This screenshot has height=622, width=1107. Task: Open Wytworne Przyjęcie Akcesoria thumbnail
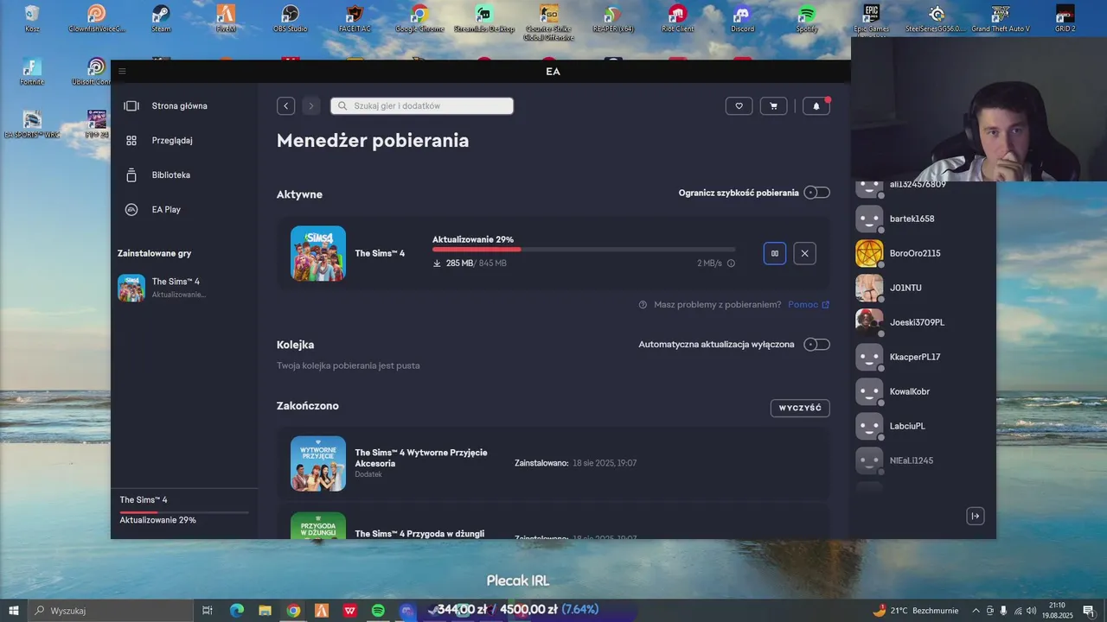pos(318,464)
